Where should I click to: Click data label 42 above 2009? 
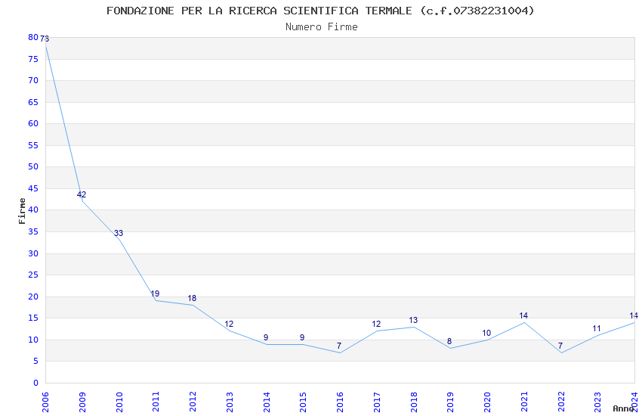pyautogui.click(x=82, y=194)
